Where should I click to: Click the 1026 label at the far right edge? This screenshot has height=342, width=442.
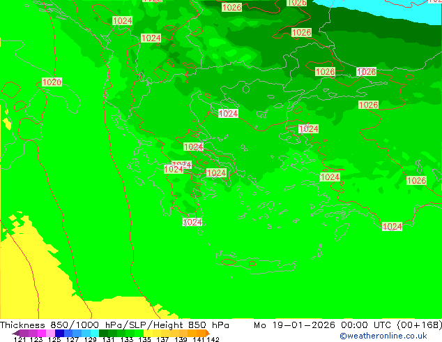click(416, 180)
